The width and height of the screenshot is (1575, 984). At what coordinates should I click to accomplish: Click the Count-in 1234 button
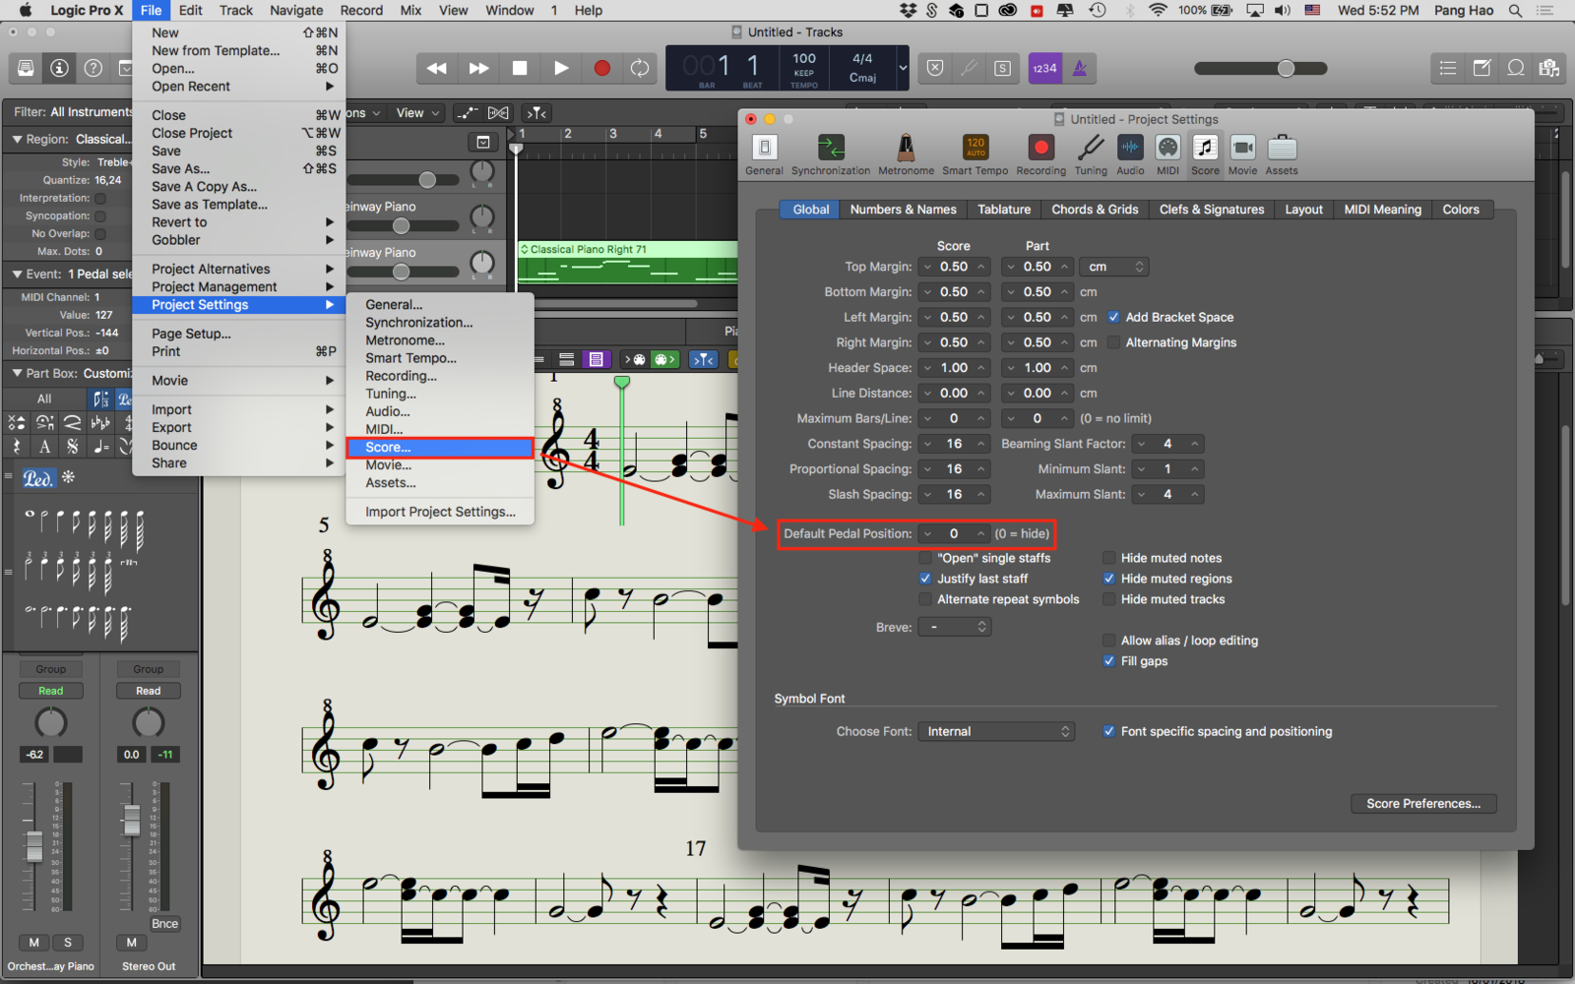[1044, 68]
